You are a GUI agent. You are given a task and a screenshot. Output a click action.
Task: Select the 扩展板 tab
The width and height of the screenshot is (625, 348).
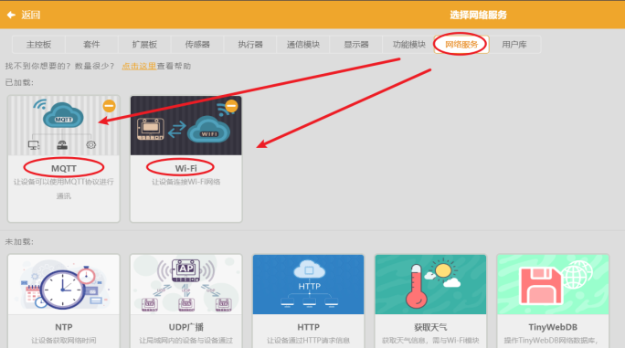point(144,45)
